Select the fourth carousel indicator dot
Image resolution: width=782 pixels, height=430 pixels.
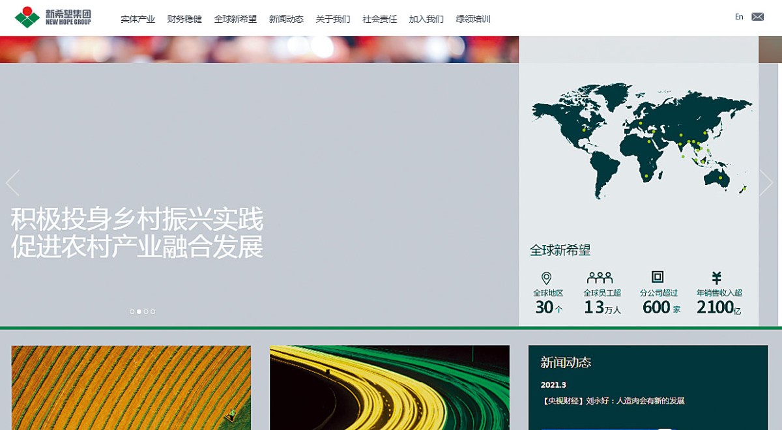pos(153,311)
